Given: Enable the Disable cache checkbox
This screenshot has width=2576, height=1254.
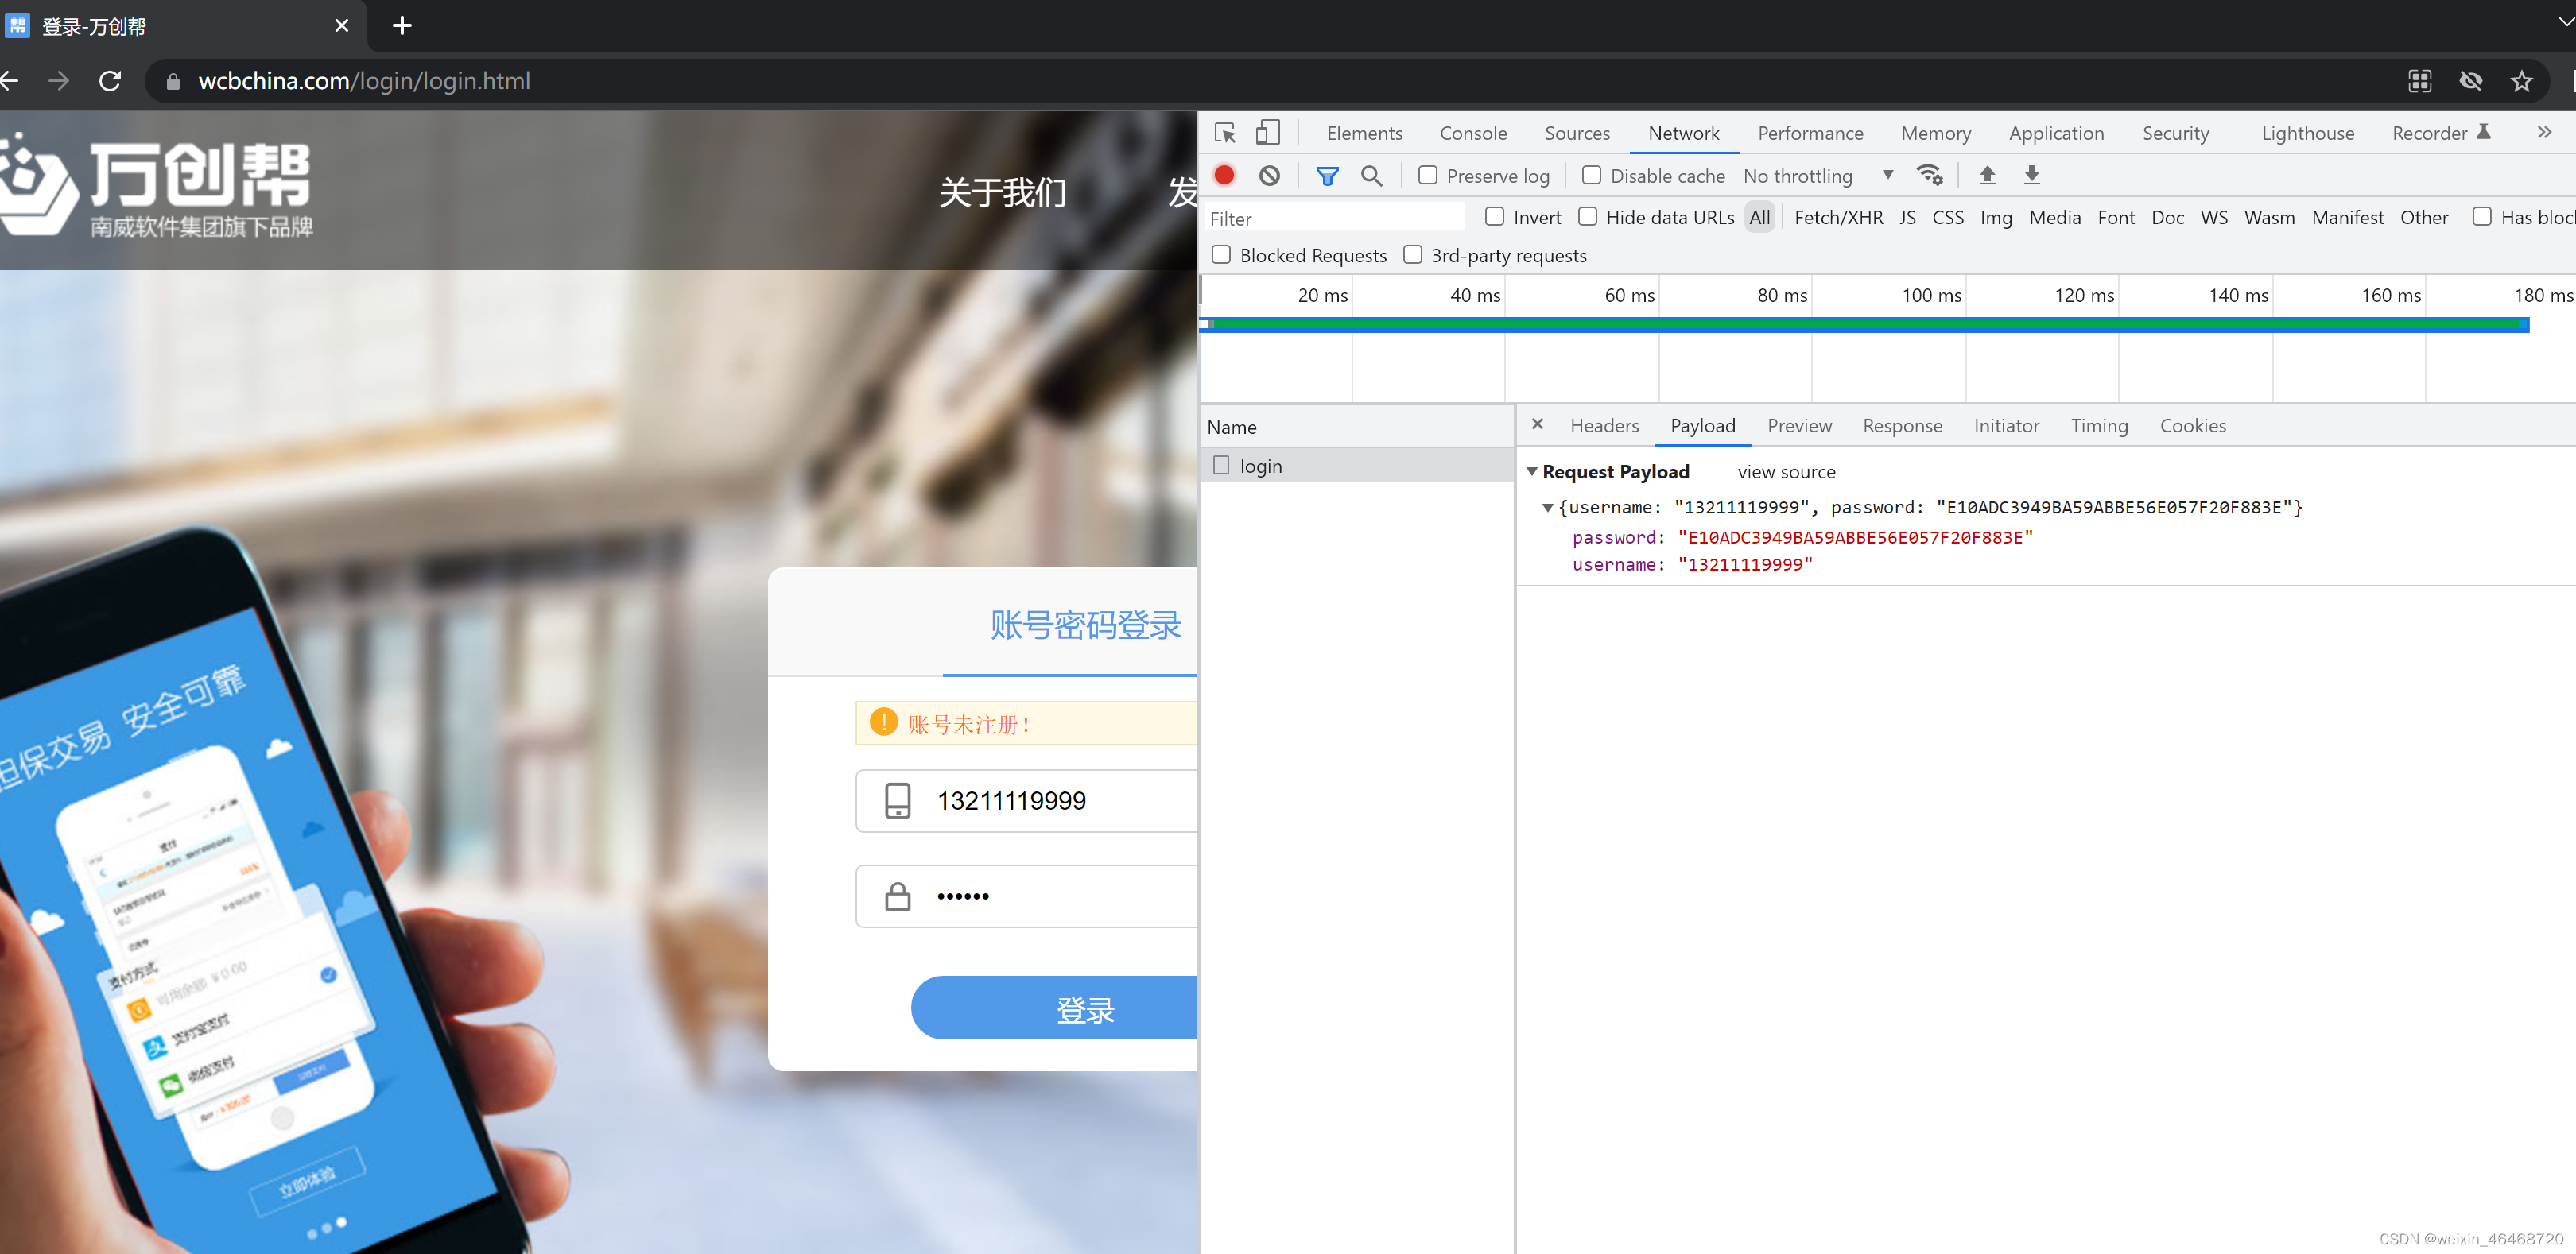Looking at the screenshot, I should coord(1591,176).
